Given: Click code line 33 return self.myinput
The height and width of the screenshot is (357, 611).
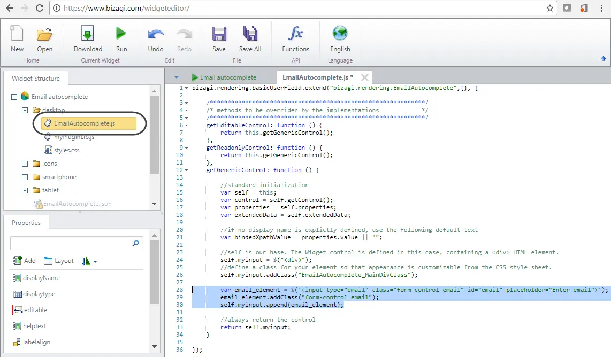Looking at the screenshot, I should pyautogui.click(x=255, y=328).
